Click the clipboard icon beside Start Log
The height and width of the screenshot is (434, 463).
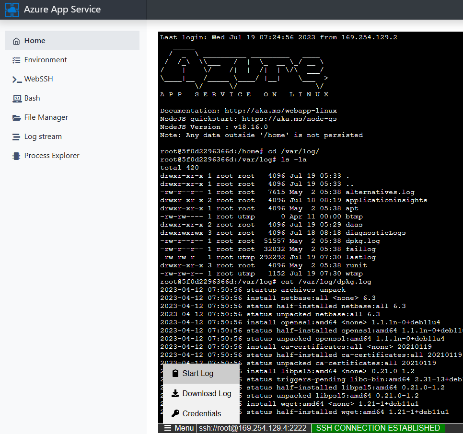[x=175, y=373]
